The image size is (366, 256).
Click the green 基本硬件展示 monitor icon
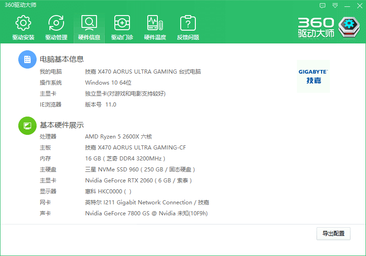pyautogui.click(x=27, y=126)
